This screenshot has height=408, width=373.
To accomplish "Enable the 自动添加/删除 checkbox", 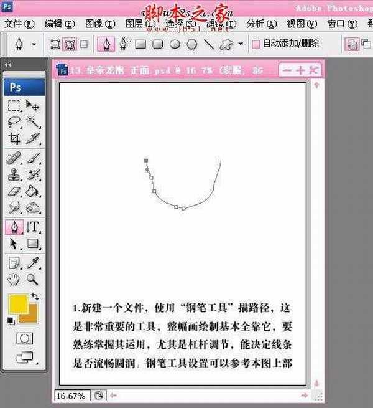I will [256, 44].
